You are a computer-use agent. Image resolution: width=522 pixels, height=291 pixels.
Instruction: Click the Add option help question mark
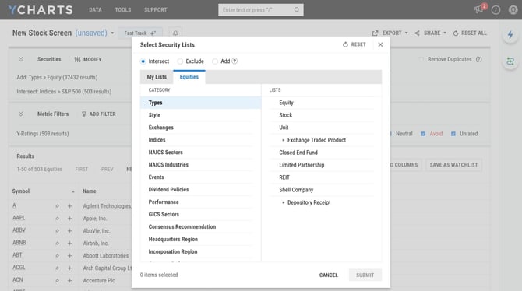click(235, 61)
